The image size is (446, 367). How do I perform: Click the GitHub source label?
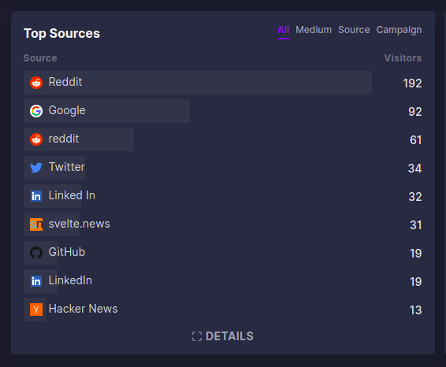click(67, 252)
